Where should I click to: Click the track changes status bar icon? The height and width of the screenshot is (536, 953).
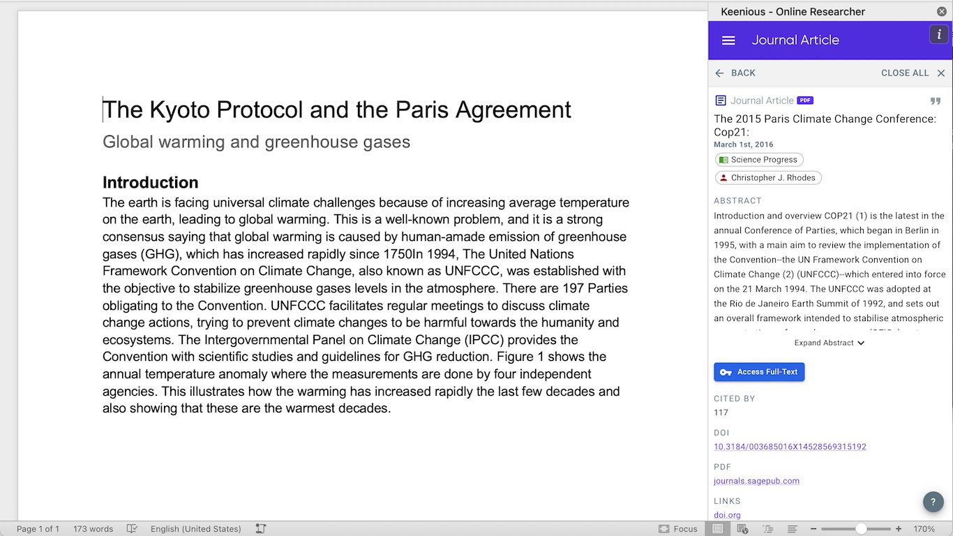tap(260, 529)
